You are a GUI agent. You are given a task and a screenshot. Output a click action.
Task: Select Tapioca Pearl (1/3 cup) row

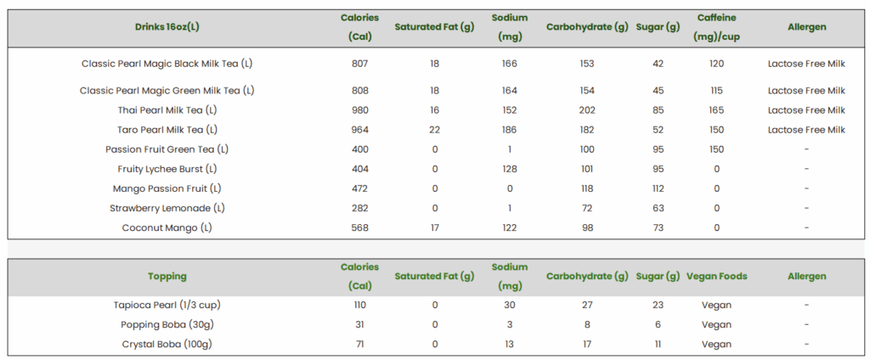click(436, 305)
